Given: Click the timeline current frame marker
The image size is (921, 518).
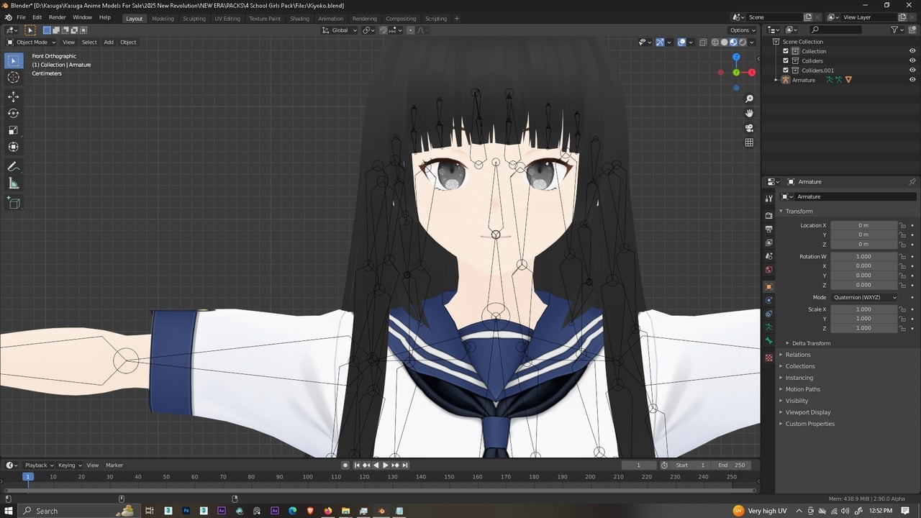Looking at the screenshot, I should pos(28,476).
